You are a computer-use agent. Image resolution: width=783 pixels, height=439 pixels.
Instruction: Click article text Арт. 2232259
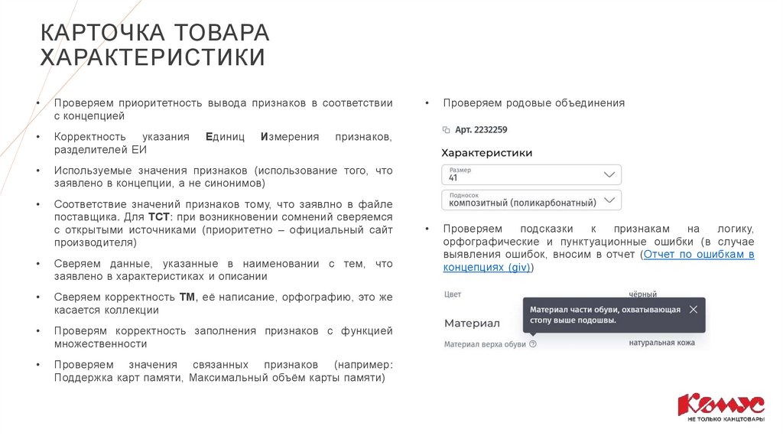481,130
